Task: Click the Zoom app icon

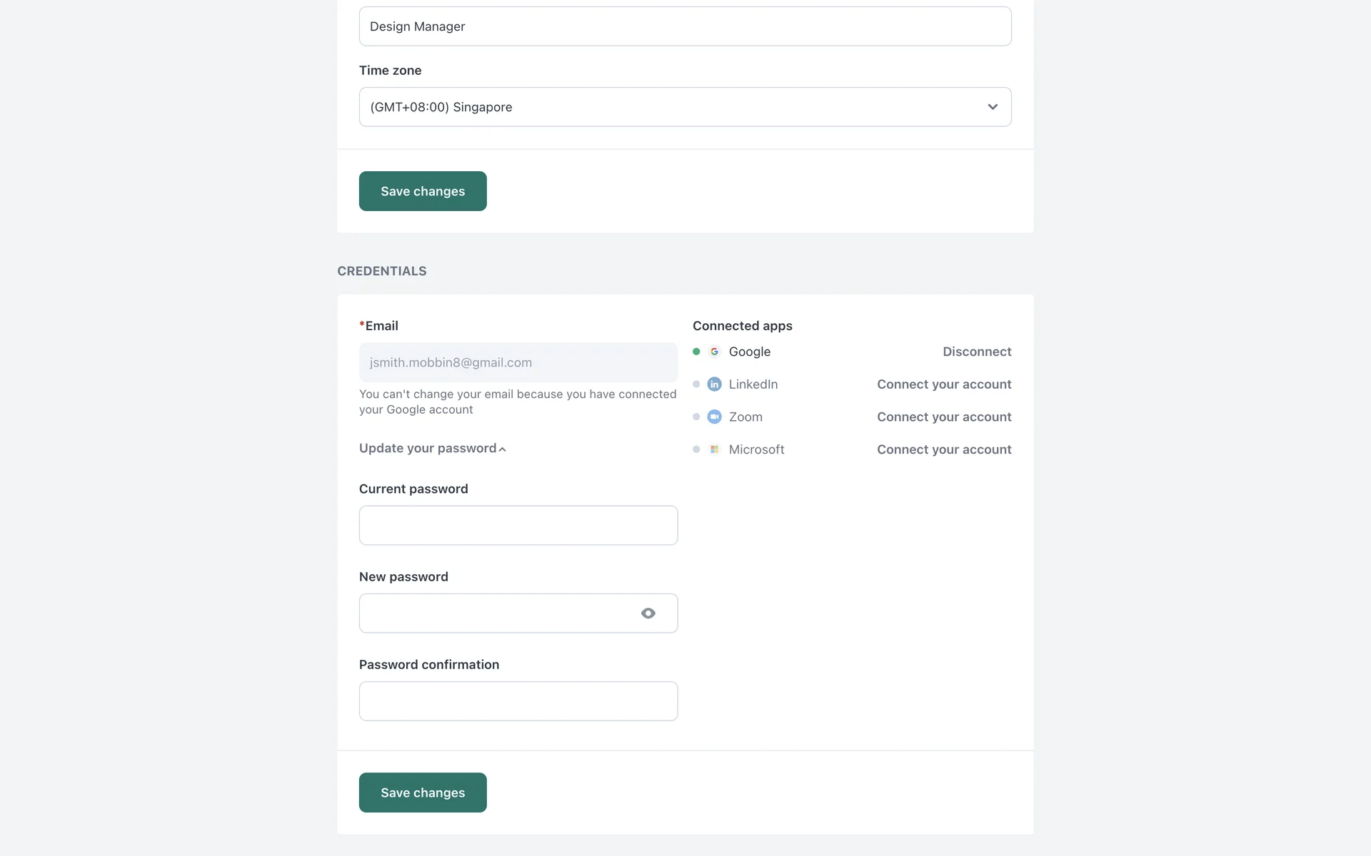Action: 714,417
